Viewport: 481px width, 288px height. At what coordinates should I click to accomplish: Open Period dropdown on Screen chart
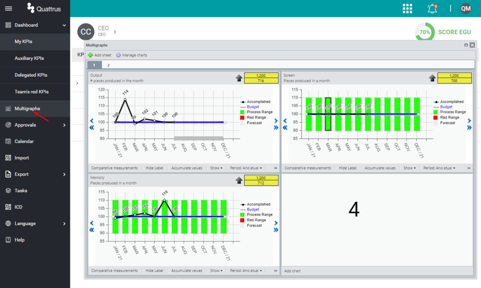pos(439,168)
